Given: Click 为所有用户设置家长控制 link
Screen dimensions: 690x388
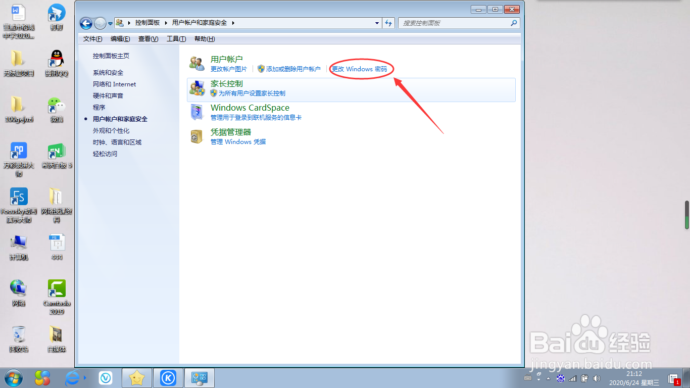Looking at the screenshot, I should click(252, 93).
